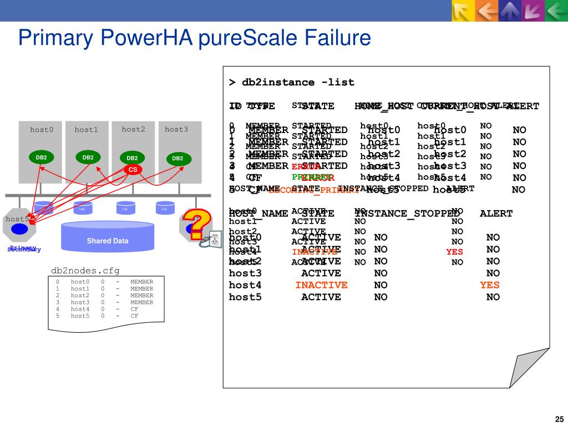The width and height of the screenshot is (568, 426).
Task: Click the host0 label in the gray box
Action: click(x=41, y=129)
